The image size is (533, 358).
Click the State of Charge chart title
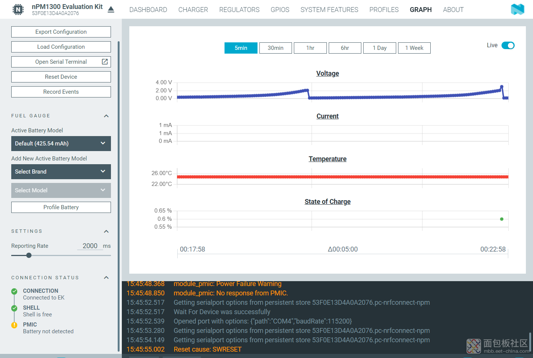click(x=328, y=202)
